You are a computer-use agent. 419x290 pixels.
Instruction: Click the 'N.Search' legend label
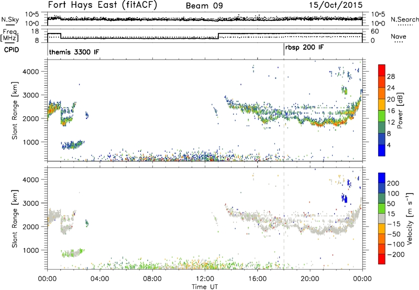(404, 19)
